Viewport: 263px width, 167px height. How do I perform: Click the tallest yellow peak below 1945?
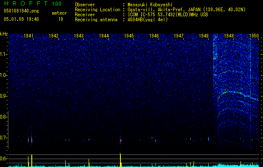tap(120, 159)
